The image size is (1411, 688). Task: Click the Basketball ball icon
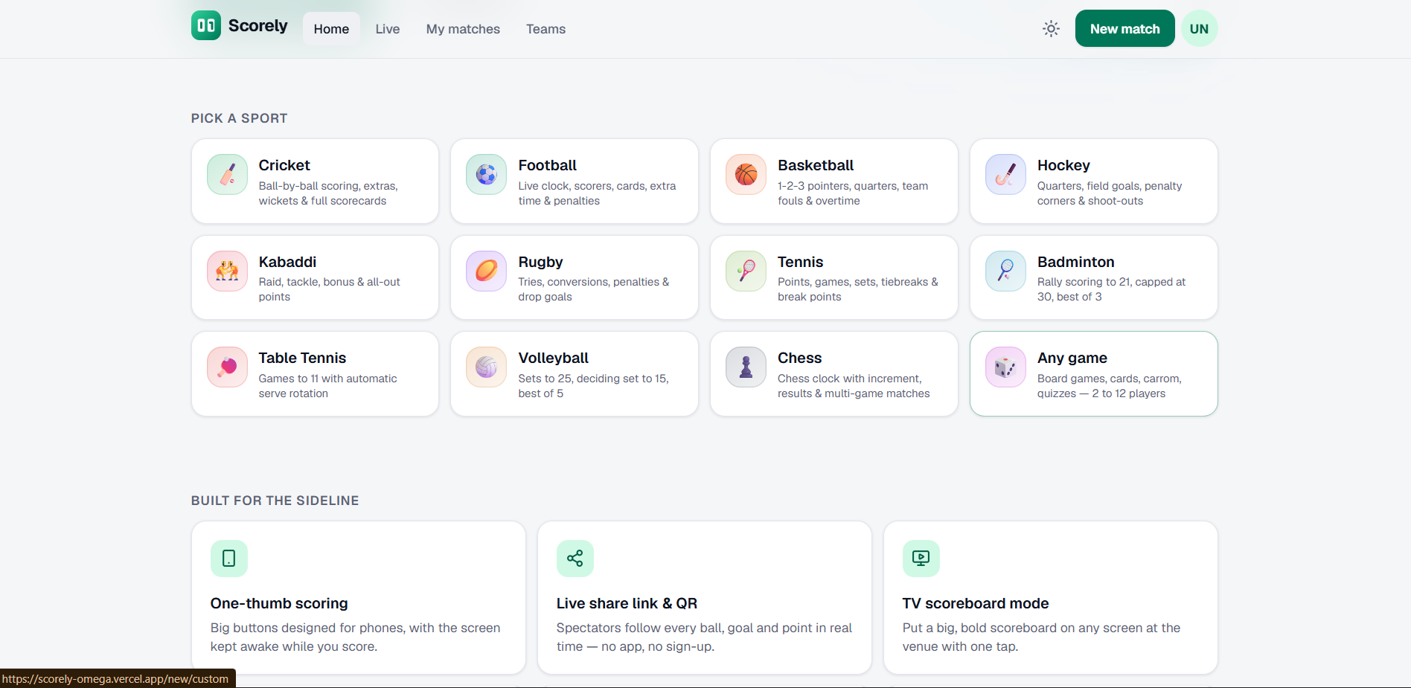click(746, 175)
